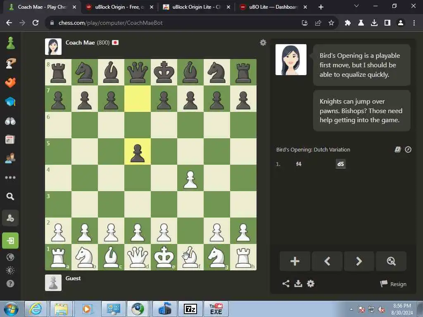Open game settings gear near Resign

pyautogui.click(x=311, y=284)
